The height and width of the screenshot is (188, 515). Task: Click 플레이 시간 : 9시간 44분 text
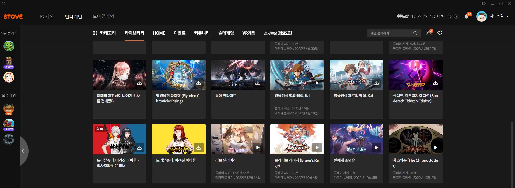click(409, 44)
